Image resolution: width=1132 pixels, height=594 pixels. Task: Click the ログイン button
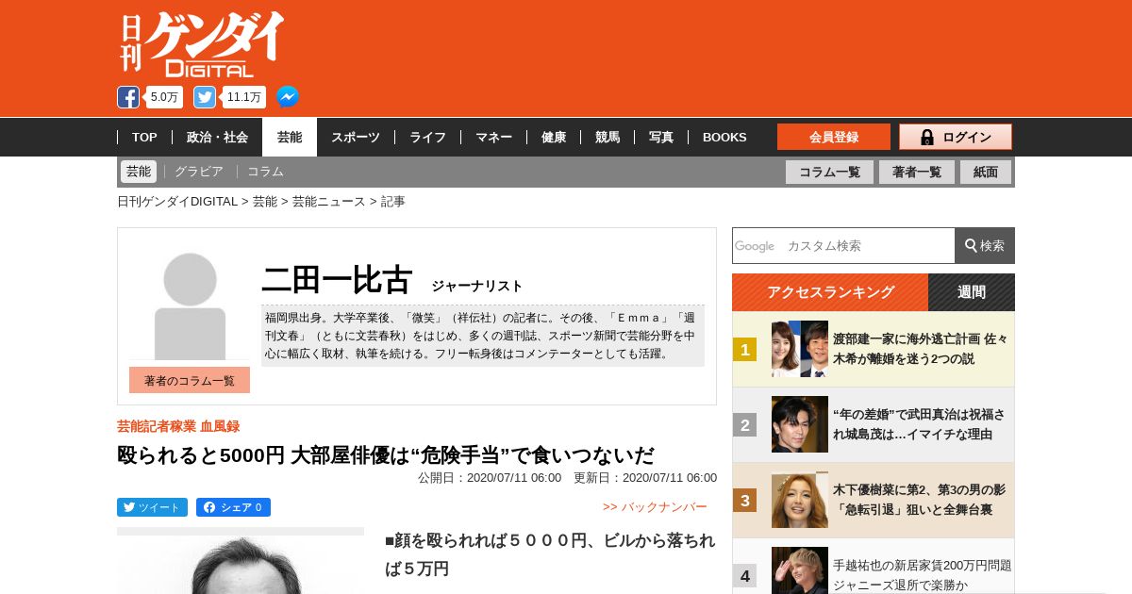(956, 137)
